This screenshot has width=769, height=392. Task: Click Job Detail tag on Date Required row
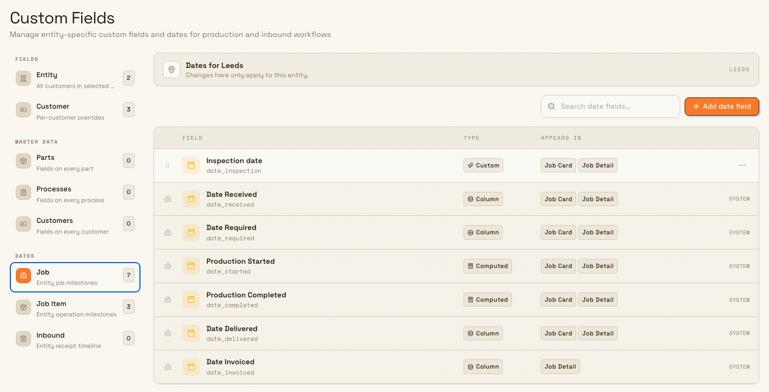[597, 233]
